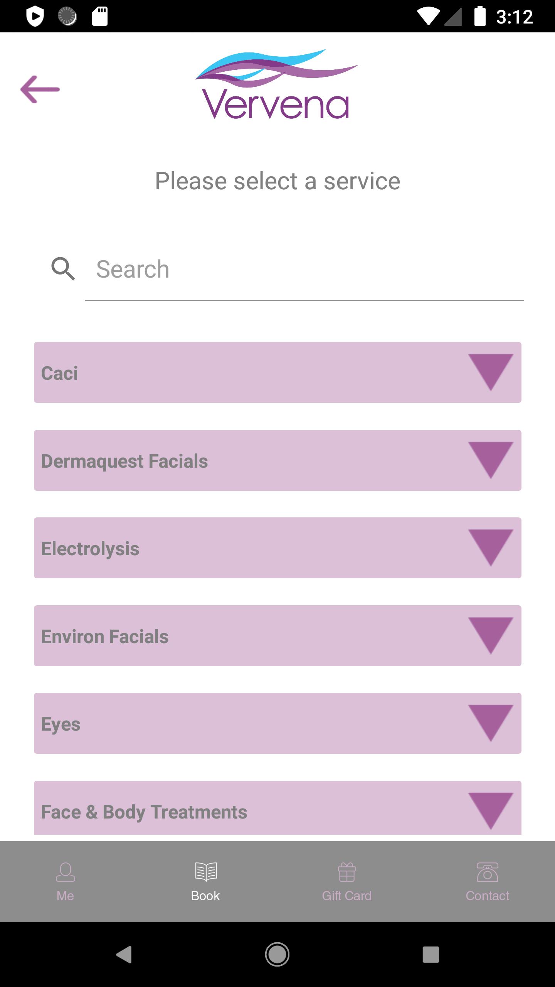Tap Android back triangle button
Viewport: 555px width, 987px height.
tap(124, 955)
